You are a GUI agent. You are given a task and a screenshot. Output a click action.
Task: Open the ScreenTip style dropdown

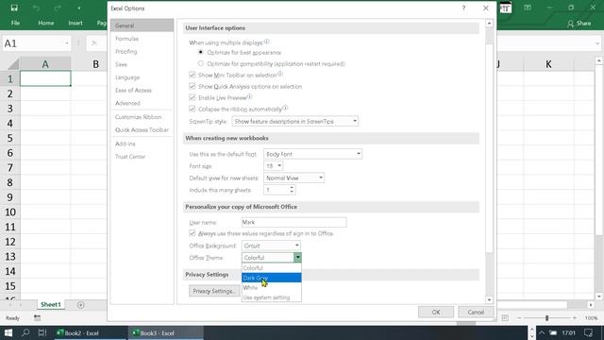pos(295,121)
